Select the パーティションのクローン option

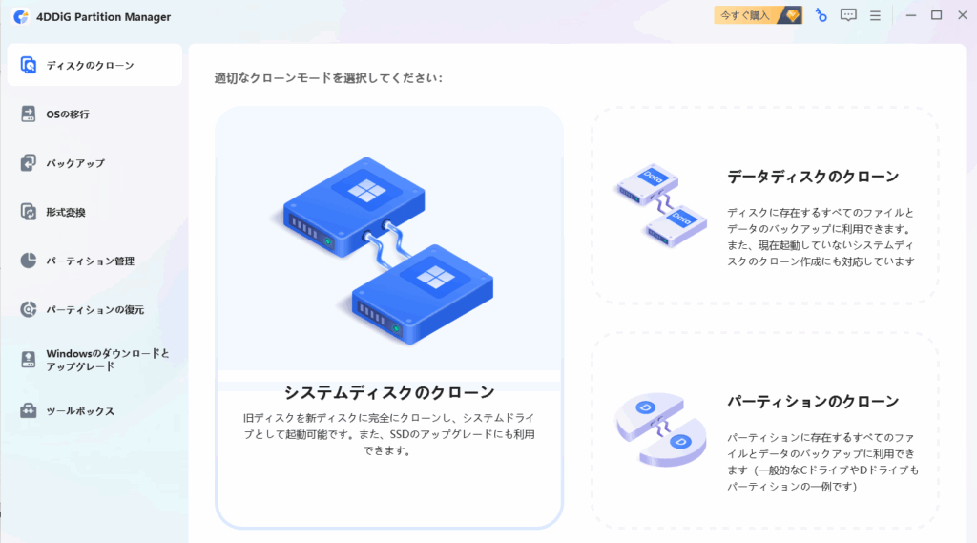(x=765, y=430)
